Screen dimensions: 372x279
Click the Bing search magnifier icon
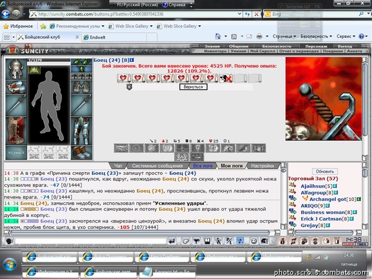tap(361, 14)
